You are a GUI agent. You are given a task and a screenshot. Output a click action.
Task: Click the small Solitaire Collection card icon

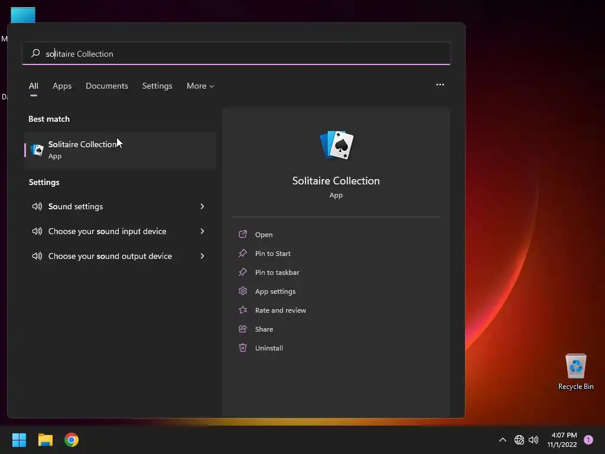click(37, 150)
